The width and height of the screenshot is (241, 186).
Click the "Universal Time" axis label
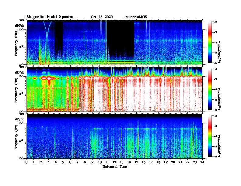(x=115, y=167)
